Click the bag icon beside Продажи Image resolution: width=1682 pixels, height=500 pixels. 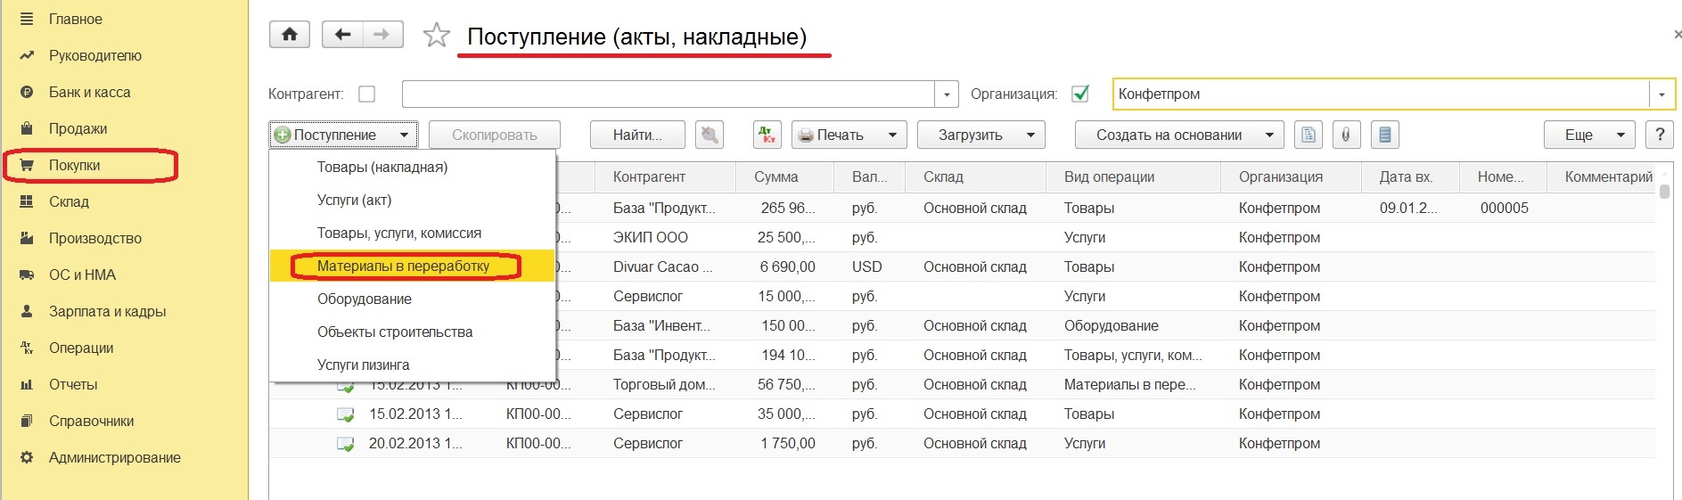27,128
